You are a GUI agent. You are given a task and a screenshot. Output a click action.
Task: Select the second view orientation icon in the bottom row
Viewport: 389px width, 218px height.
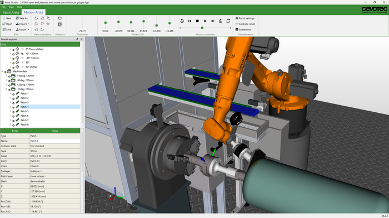tap(42, 29)
